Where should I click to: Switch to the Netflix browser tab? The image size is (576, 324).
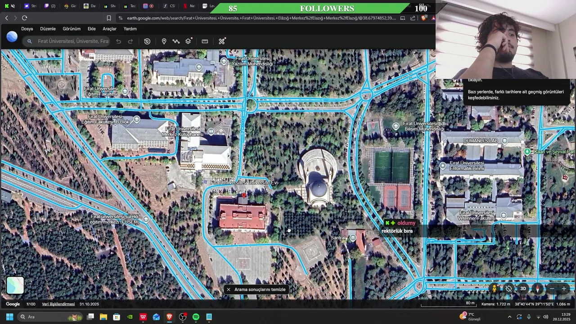point(189,6)
